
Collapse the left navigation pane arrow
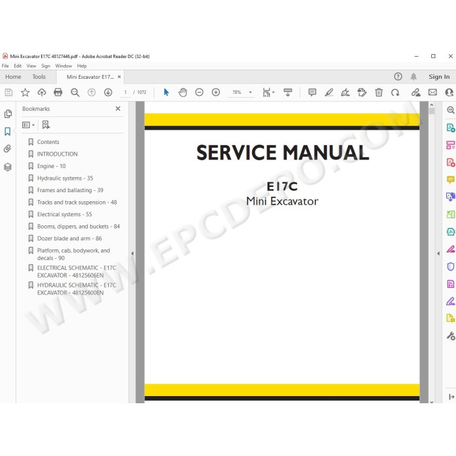[132, 253]
